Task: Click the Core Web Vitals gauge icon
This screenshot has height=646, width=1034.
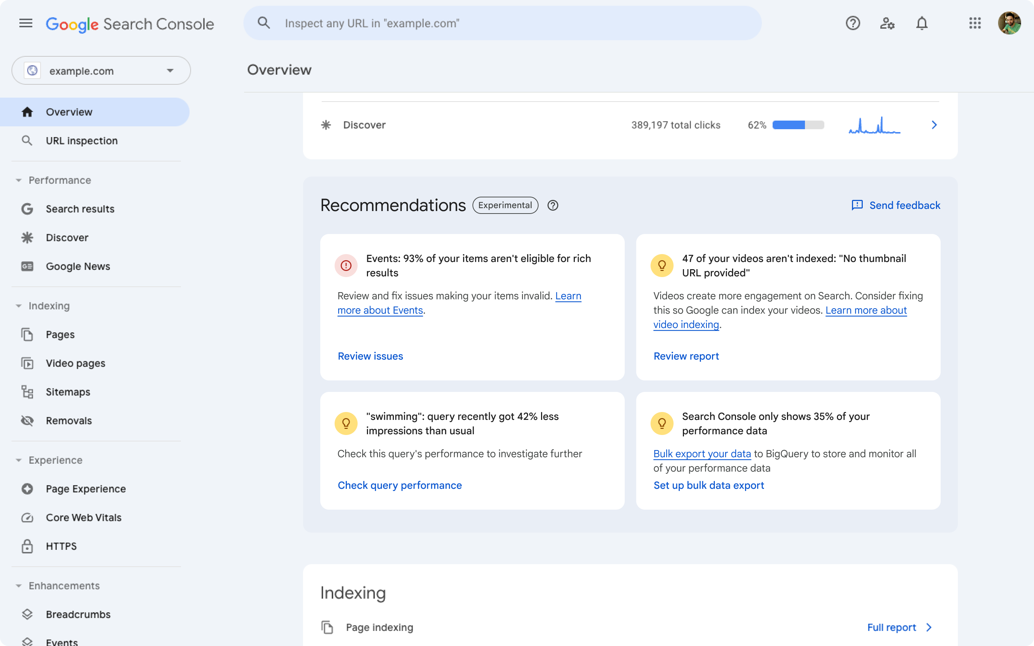Action: [x=27, y=516]
